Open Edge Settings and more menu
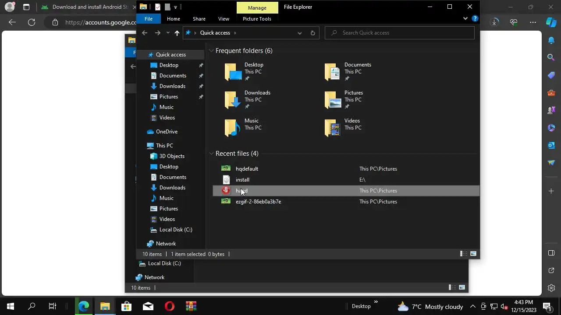 point(533,22)
